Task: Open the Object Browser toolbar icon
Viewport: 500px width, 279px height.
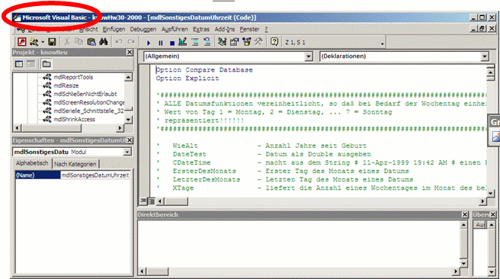Action: 246,42
